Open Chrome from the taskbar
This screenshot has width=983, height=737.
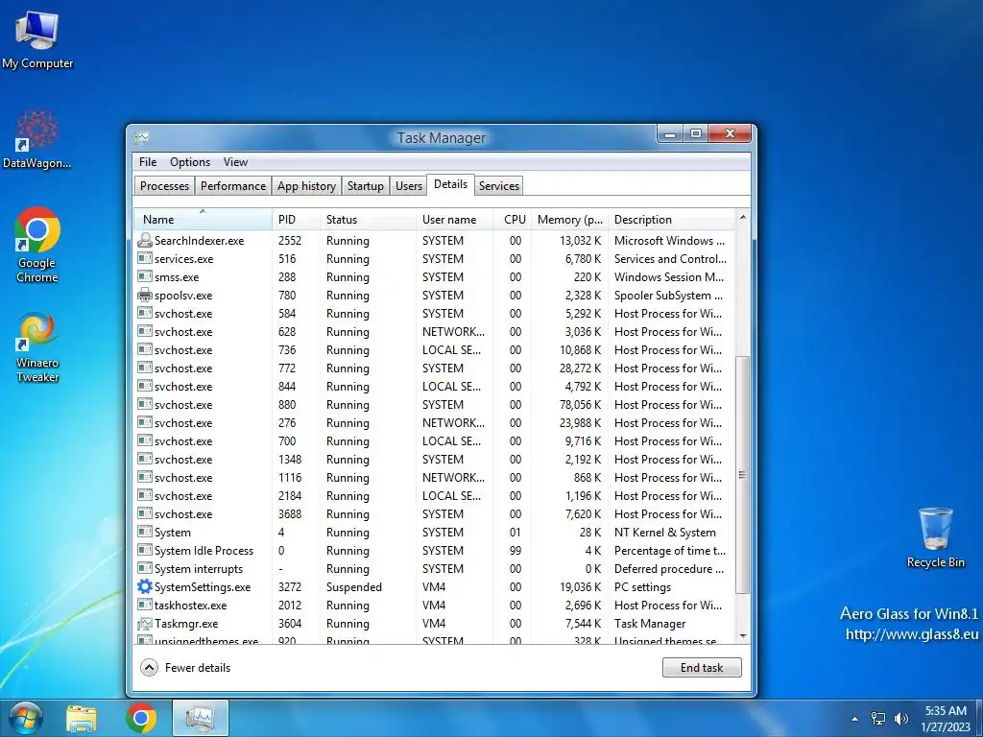click(140, 718)
